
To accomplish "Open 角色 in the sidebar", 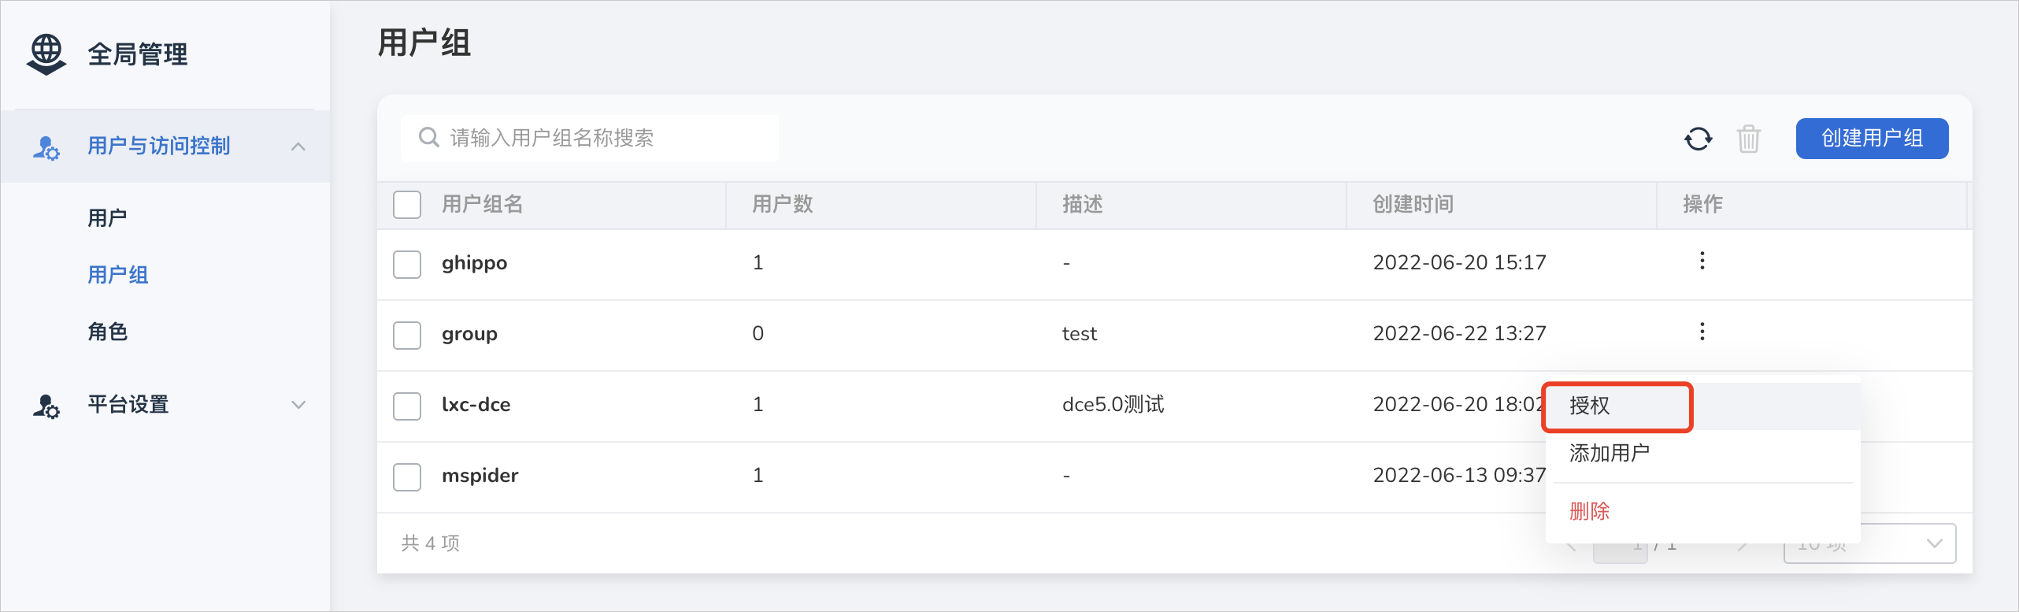I will 108,332.
